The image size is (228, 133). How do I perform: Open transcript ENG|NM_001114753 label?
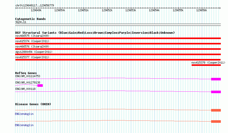[x=28, y=76]
